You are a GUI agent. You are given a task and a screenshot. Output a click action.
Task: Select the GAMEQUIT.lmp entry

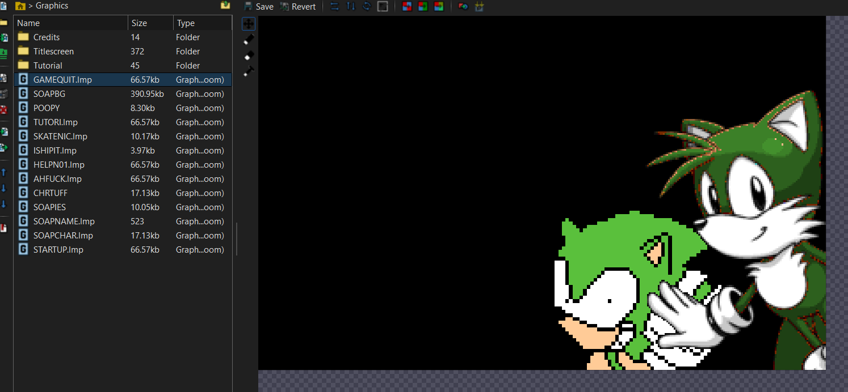click(123, 80)
